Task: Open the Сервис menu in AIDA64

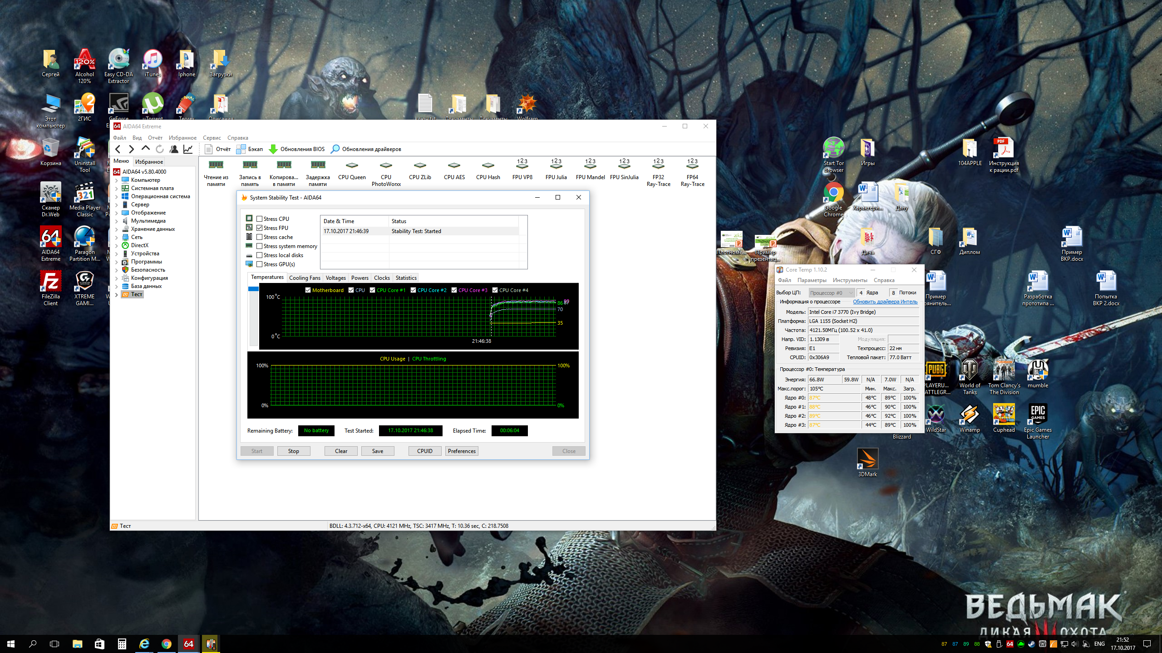Action: coord(212,138)
